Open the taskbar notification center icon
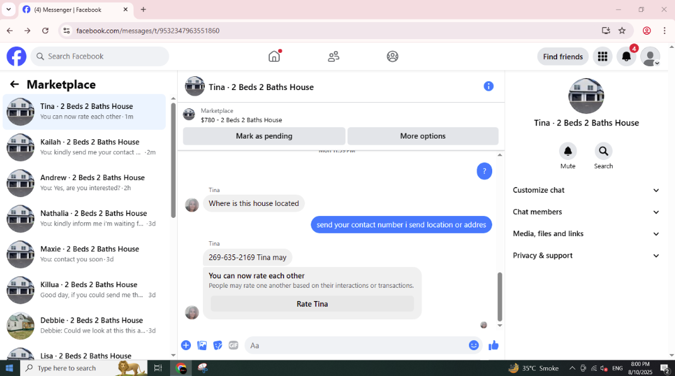 (x=665, y=368)
